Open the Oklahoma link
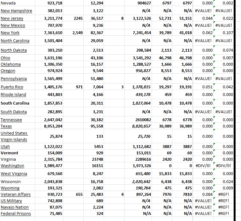The height and width of the screenshot is (221, 241). (x=11, y=64)
